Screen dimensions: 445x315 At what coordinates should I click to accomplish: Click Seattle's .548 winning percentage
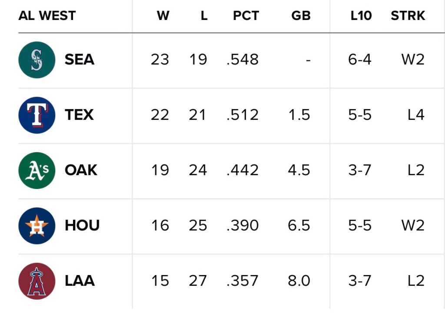click(x=242, y=60)
